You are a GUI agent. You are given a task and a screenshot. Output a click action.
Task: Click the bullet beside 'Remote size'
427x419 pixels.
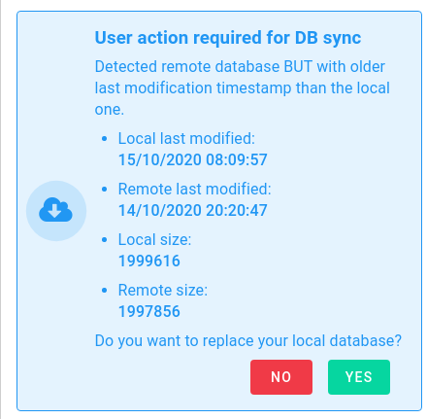(104, 291)
